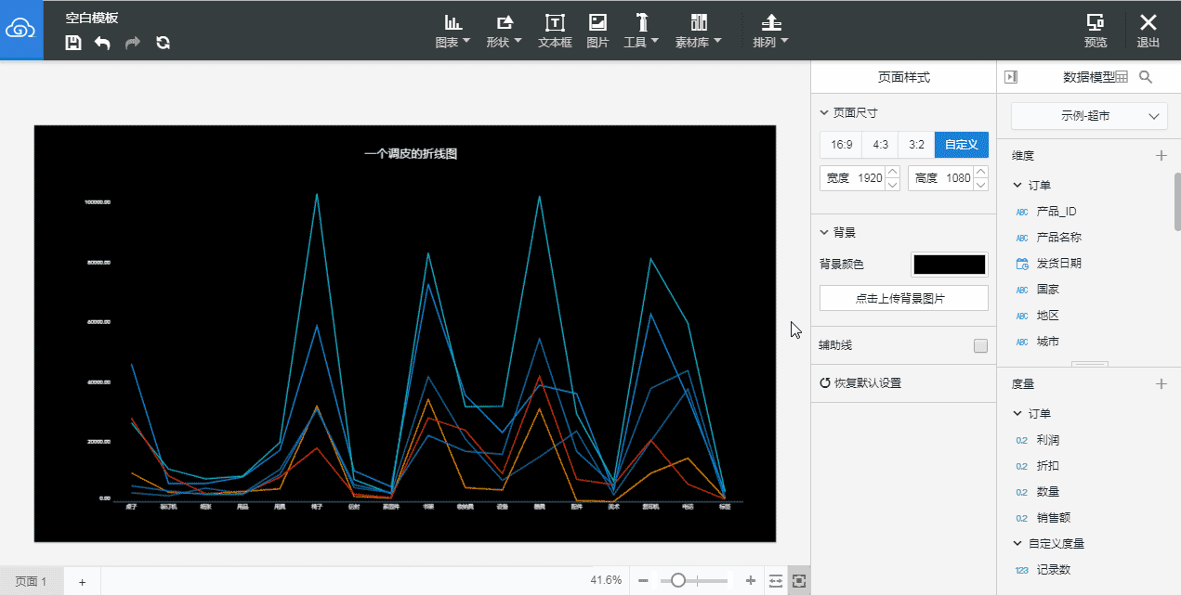The height and width of the screenshot is (595, 1181).
Task: Redo the undone action
Action: 133,43
